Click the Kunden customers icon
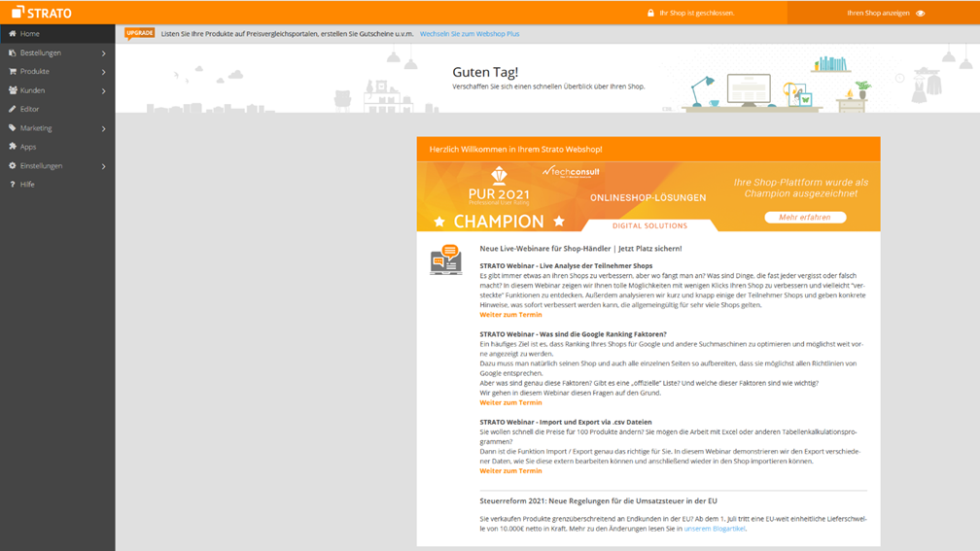 (x=13, y=90)
